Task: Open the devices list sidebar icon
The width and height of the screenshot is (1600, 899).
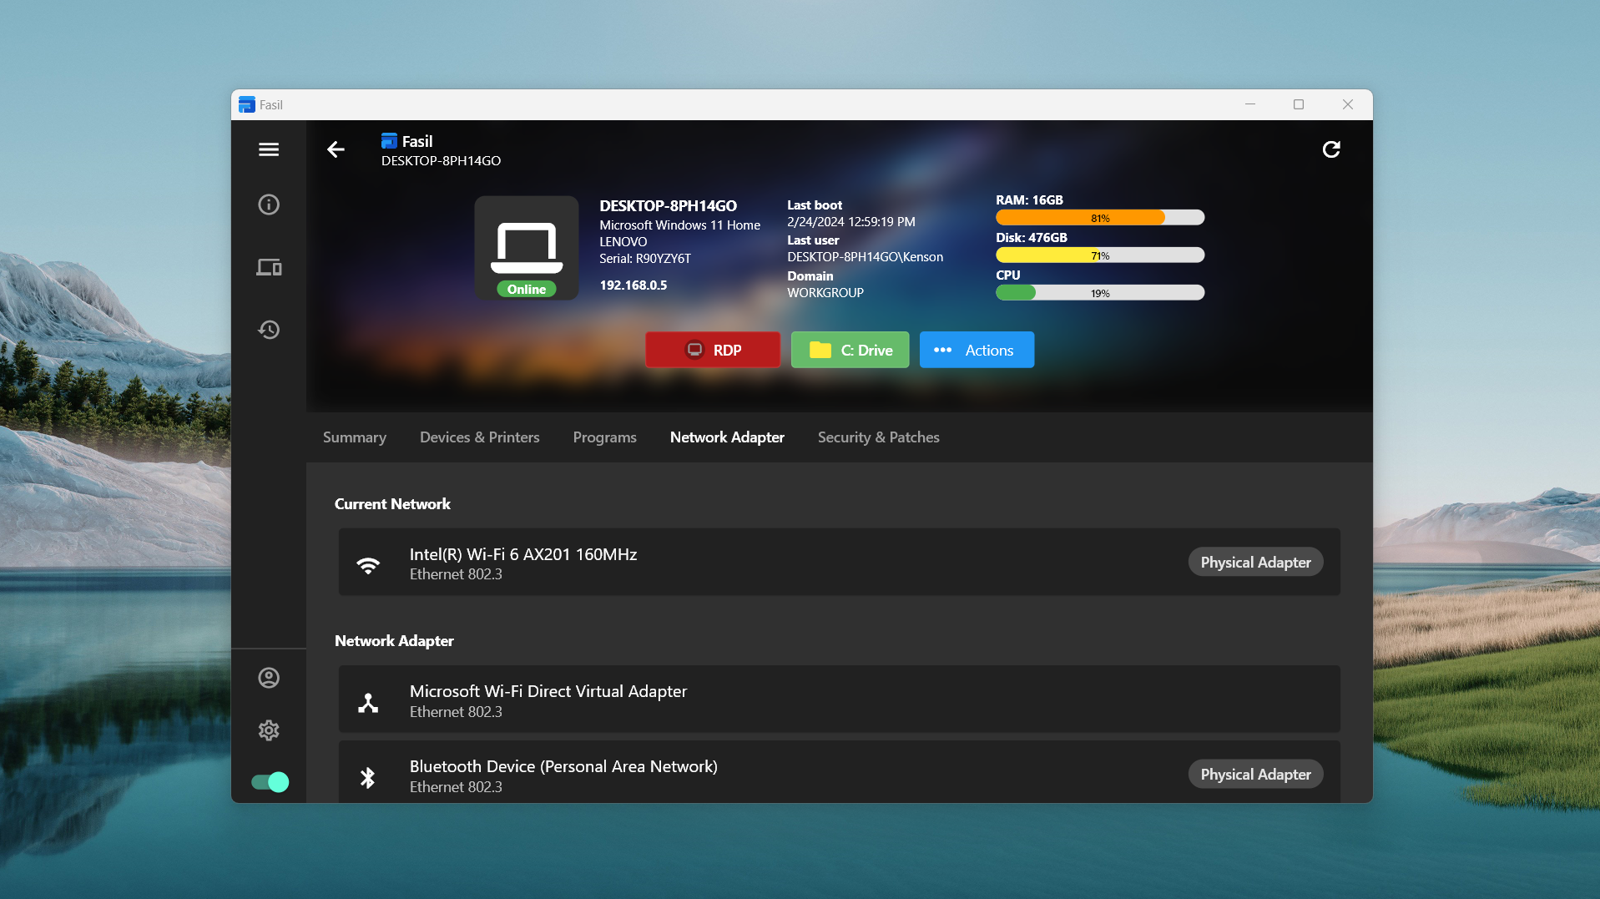Action: point(269,267)
